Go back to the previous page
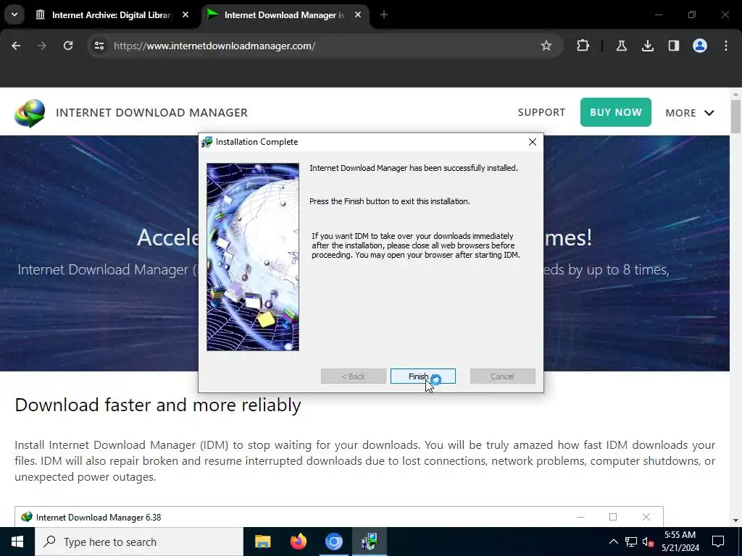Viewport: 742px width, 556px height. [x=16, y=46]
